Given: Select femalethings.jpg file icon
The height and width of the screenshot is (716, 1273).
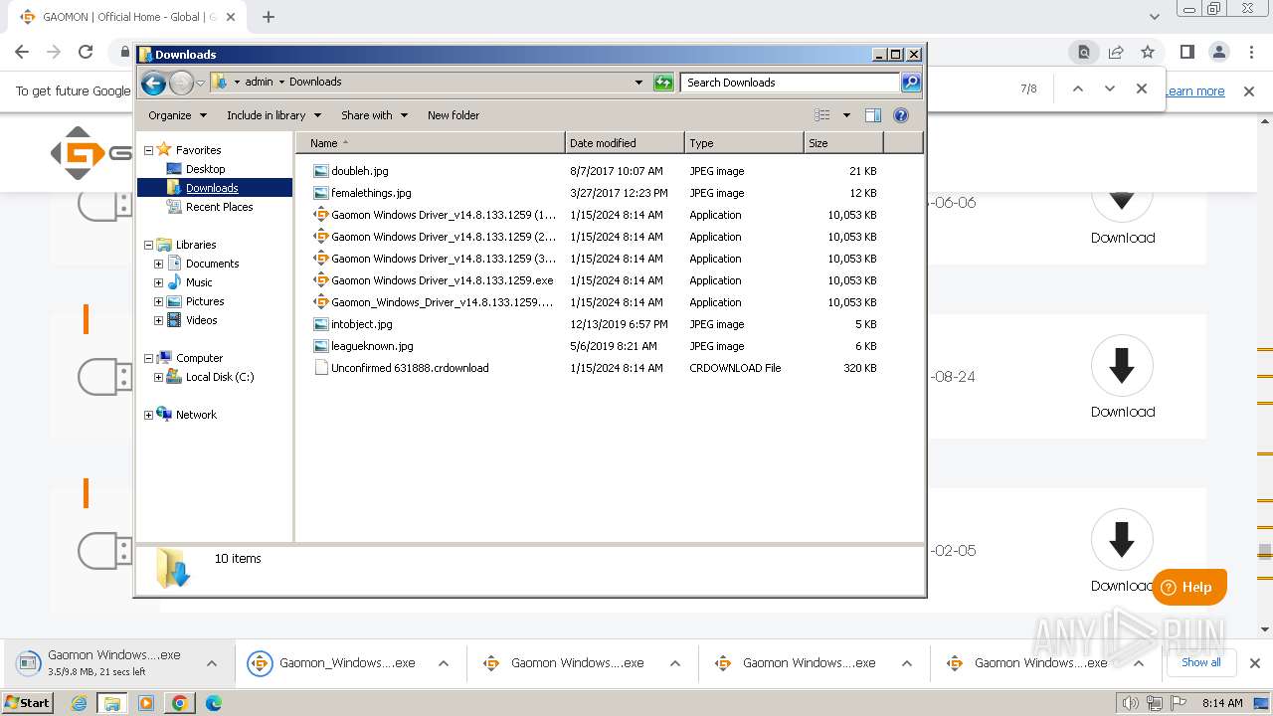Looking at the screenshot, I should click(320, 193).
